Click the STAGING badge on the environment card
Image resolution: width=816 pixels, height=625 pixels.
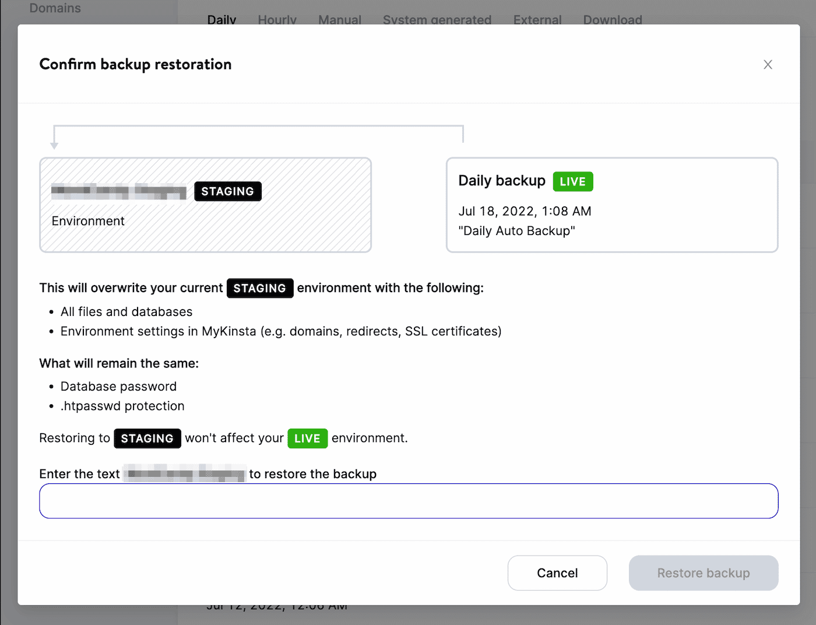(227, 191)
